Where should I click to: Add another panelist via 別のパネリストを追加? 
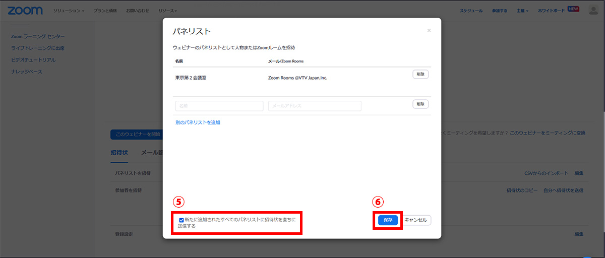coord(198,122)
